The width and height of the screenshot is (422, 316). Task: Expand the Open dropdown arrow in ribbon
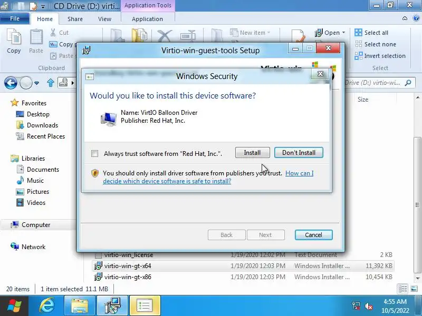tap(343, 33)
